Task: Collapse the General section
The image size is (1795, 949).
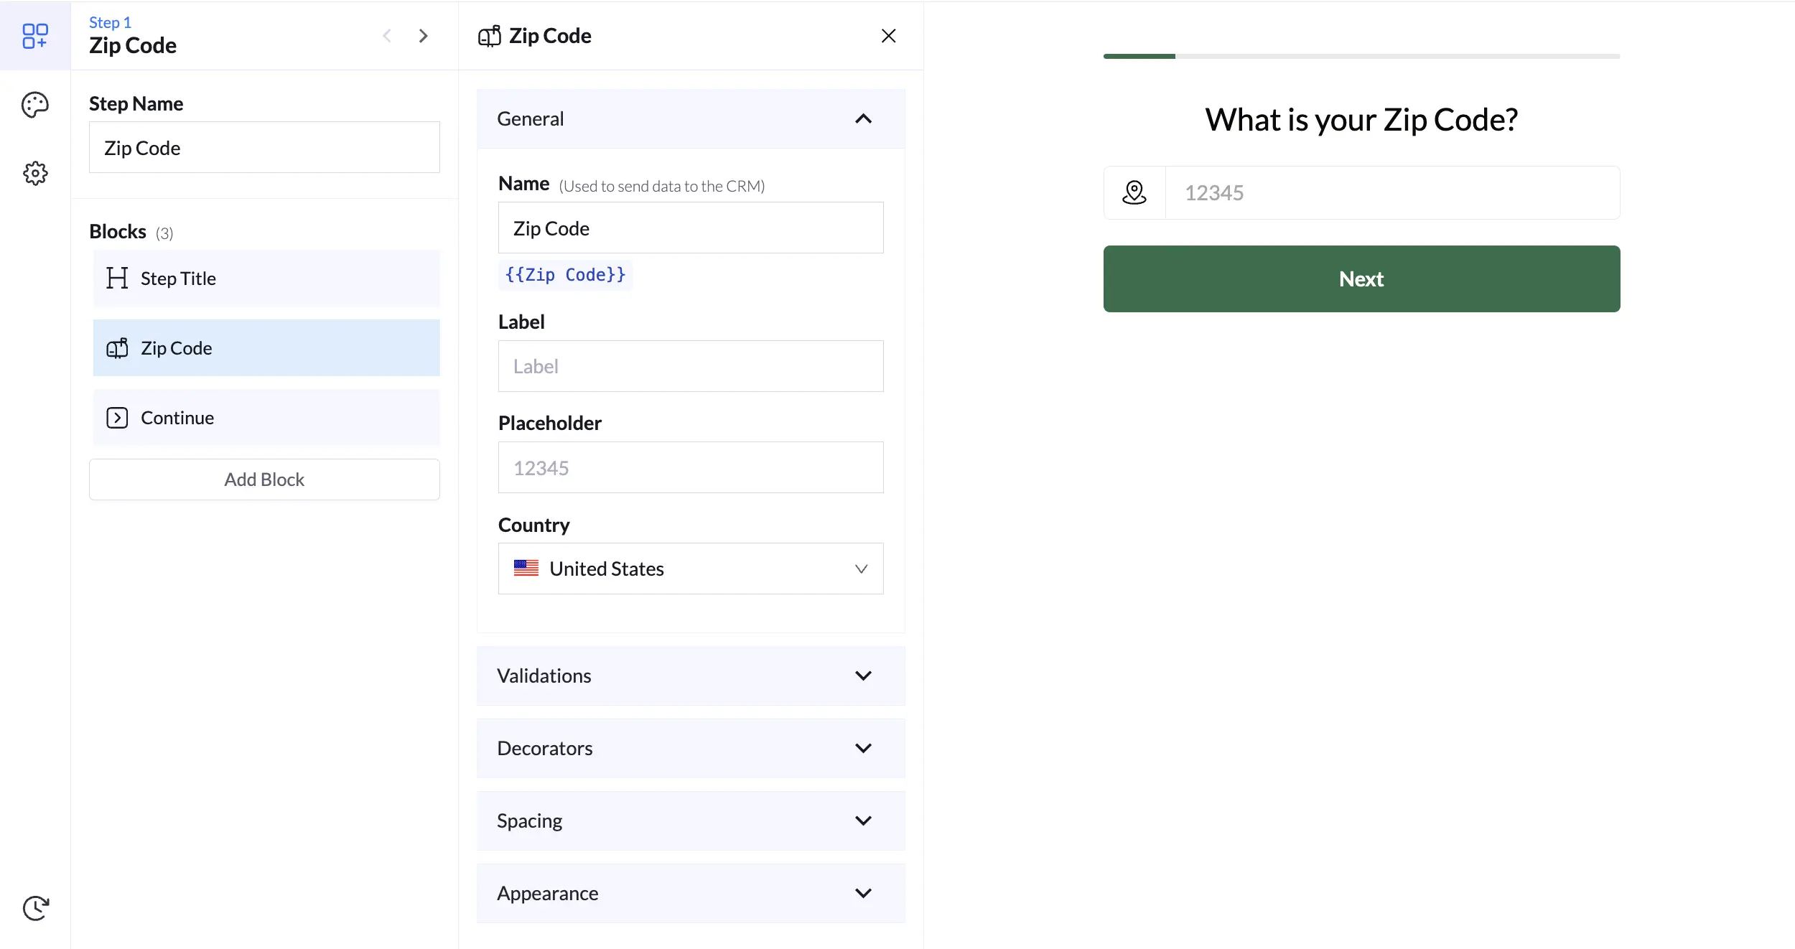Action: tap(691, 118)
